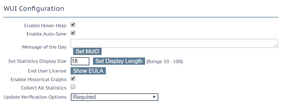Click the Set MotD button
This screenshot has width=282, height=105.
click(x=87, y=51)
